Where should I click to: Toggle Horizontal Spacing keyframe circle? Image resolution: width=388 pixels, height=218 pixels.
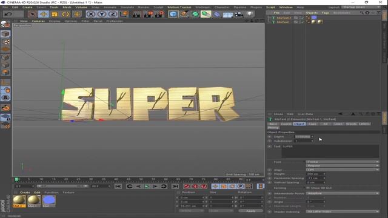pyautogui.click(x=269, y=178)
